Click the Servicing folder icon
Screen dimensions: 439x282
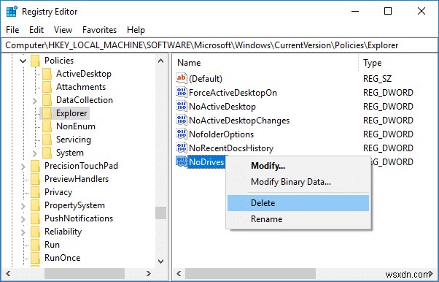point(47,140)
